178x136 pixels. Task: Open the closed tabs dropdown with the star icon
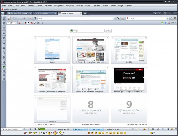point(157,13)
